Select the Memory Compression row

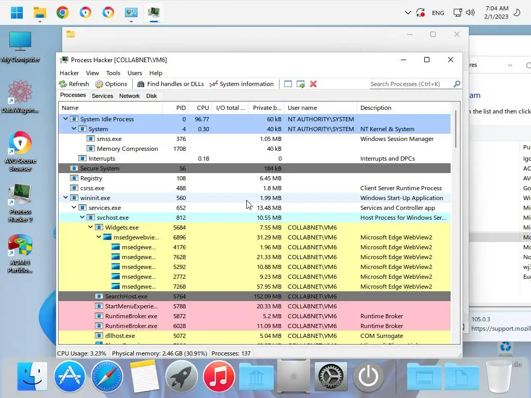pyautogui.click(x=254, y=149)
